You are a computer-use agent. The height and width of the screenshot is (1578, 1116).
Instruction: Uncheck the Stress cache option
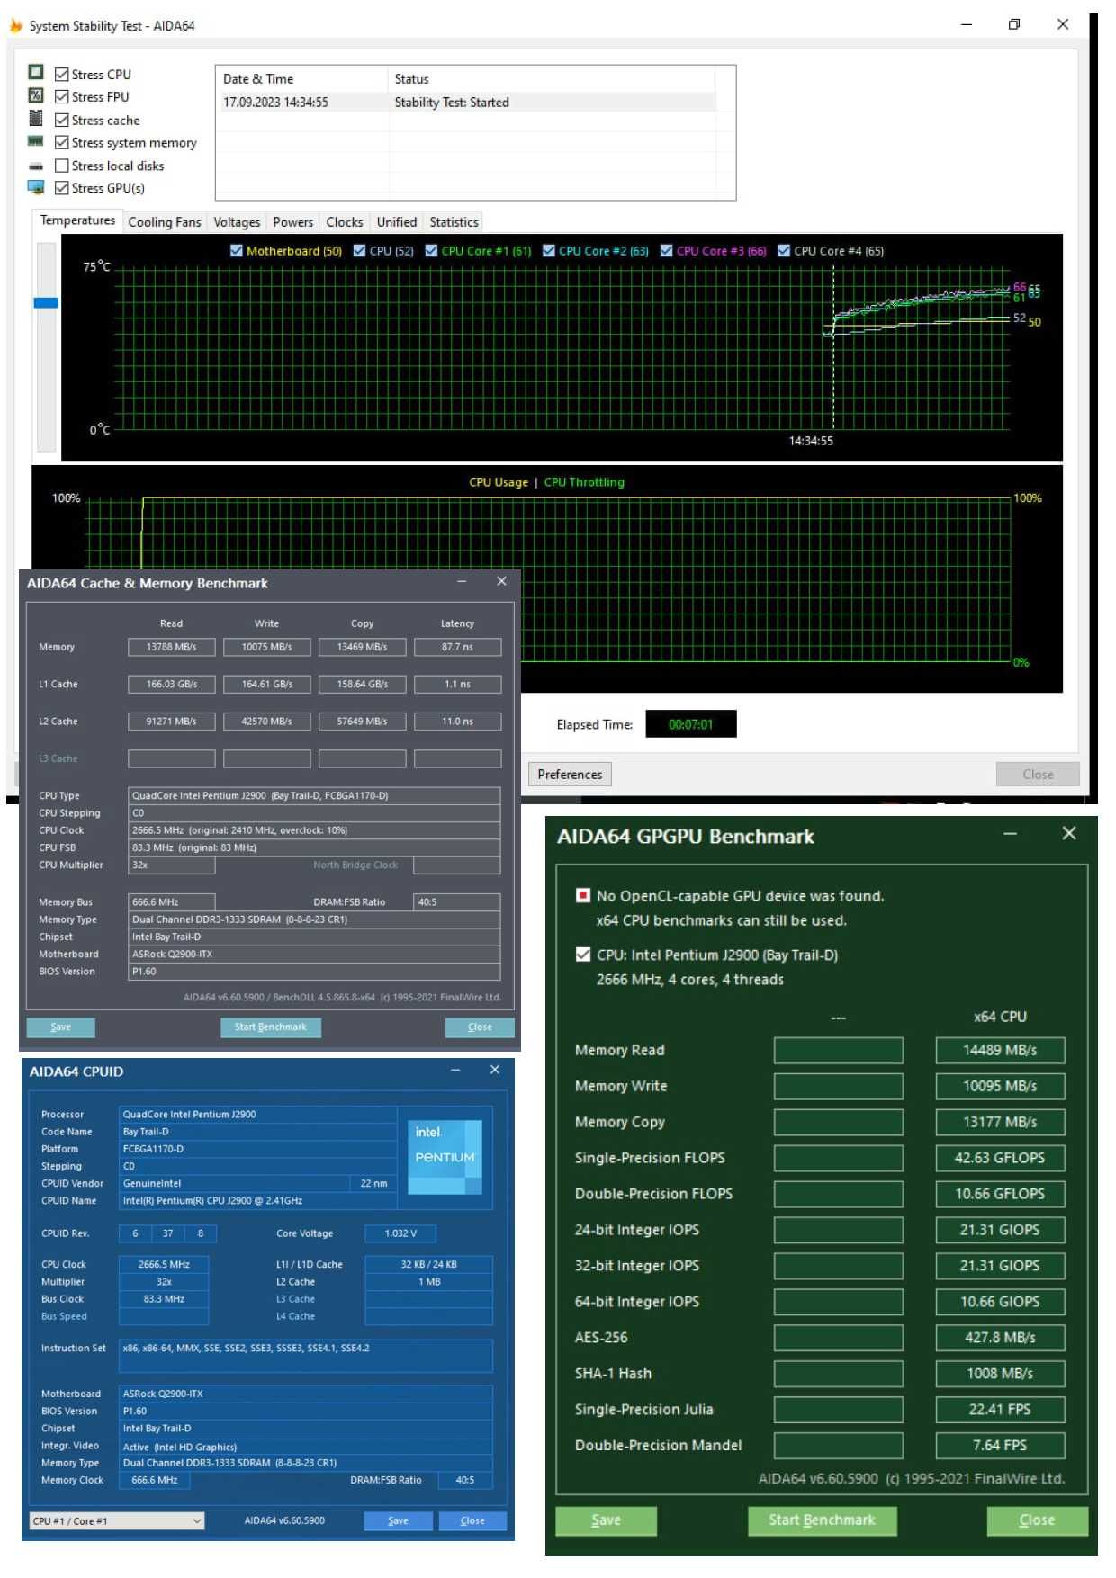[62, 120]
